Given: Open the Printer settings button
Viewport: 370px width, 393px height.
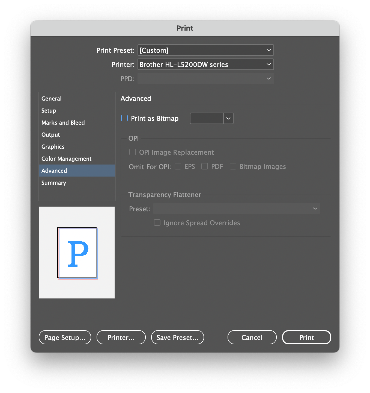Looking at the screenshot, I should [x=121, y=337].
